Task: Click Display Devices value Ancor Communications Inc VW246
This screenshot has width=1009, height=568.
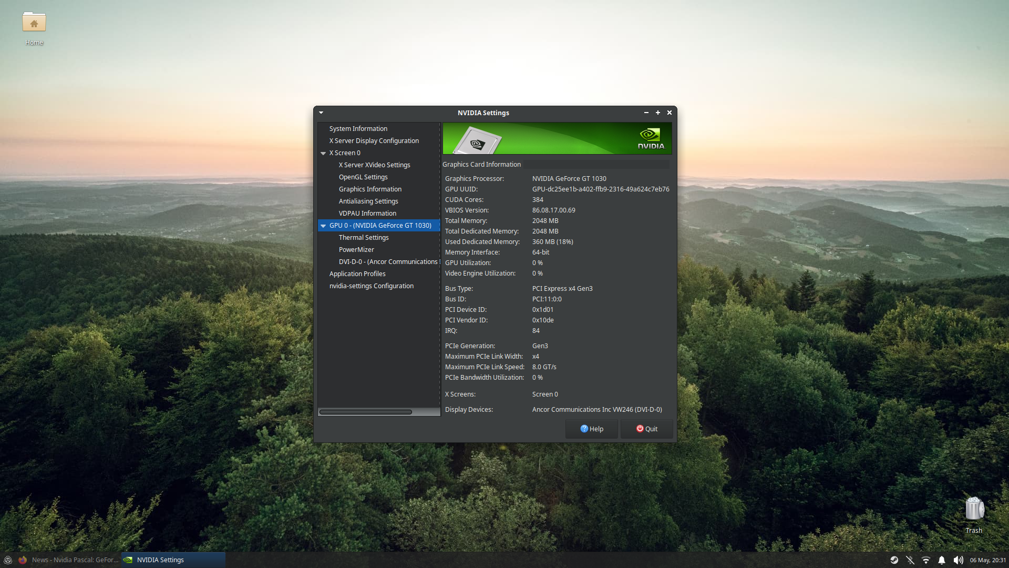Action: click(x=597, y=410)
